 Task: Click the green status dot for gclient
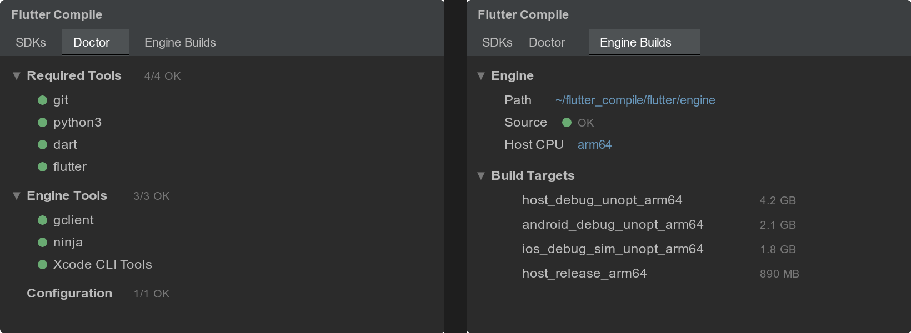click(42, 220)
